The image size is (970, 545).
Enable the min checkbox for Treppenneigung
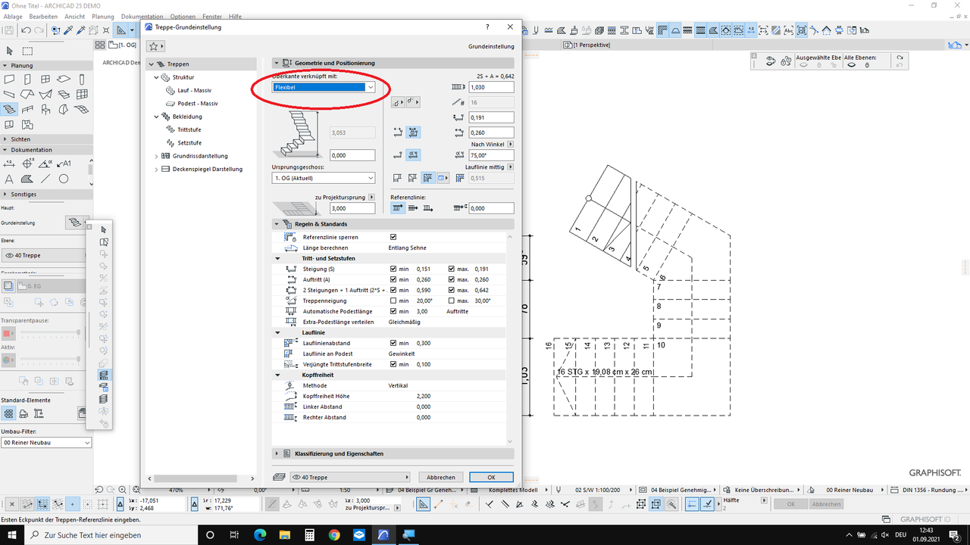(x=393, y=301)
